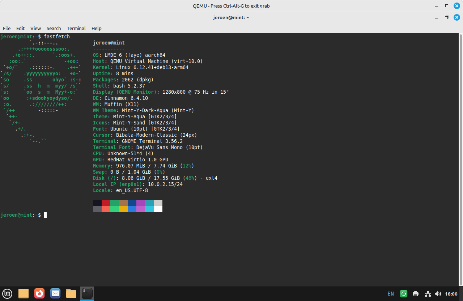463x301 pixels.
Task: Open the Search menu
Action: tap(54, 28)
